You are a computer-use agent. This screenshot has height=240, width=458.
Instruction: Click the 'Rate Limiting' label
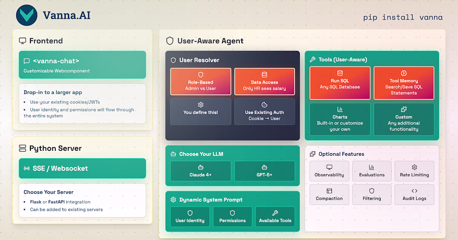coord(414,175)
